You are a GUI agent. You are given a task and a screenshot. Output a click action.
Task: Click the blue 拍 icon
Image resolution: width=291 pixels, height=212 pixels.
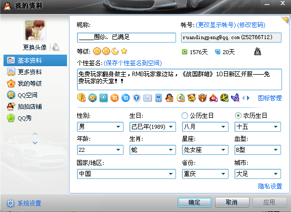coord(125,98)
